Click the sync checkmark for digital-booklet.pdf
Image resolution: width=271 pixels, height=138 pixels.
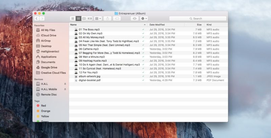coord(143,80)
